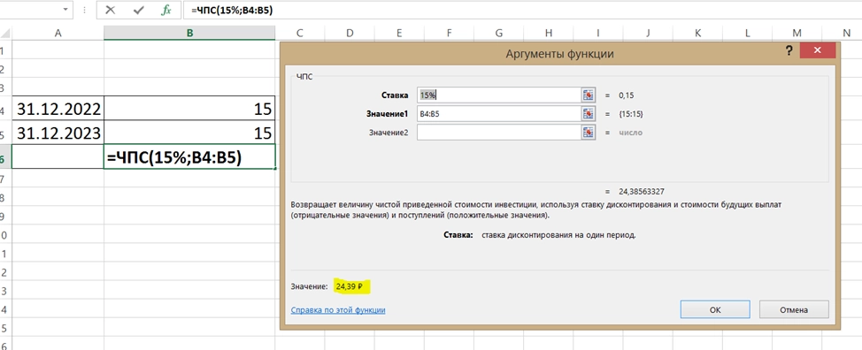
Task: Click cell B6 with ЧПС formula
Action: [x=189, y=157]
